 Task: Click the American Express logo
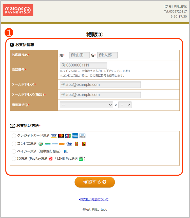[x=75, y=136]
